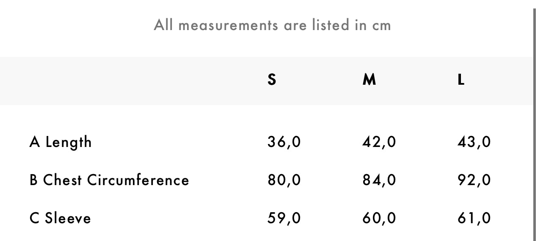The height and width of the screenshot is (241, 546).
Task: Pick the 92,0 chest value for L
Action: 474,180
